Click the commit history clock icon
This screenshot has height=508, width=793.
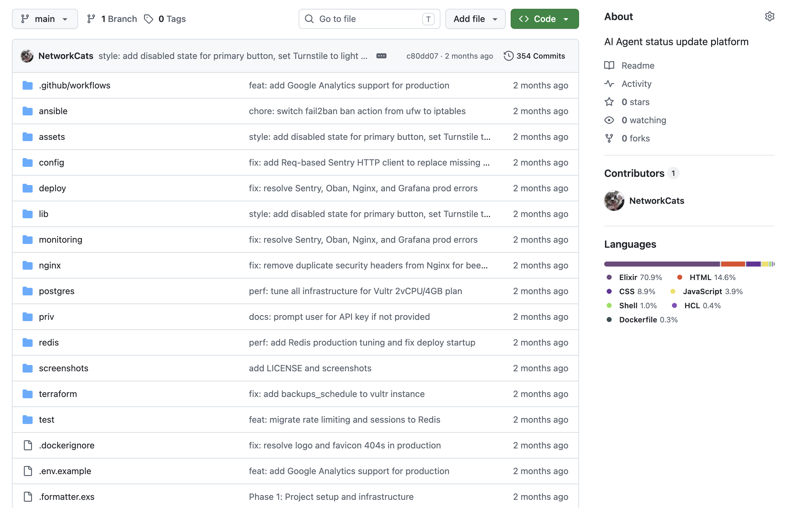pos(508,56)
